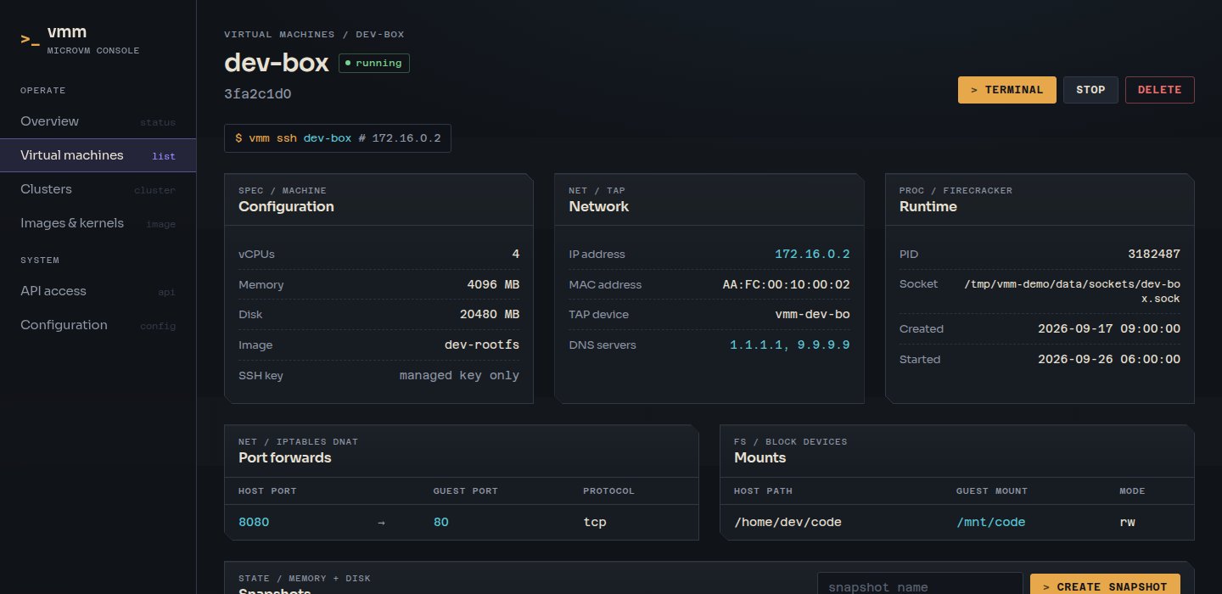This screenshot has width=1222, height=594.
Task: Click guest mount /mnt/code
Action: click(x=991, y=522)
